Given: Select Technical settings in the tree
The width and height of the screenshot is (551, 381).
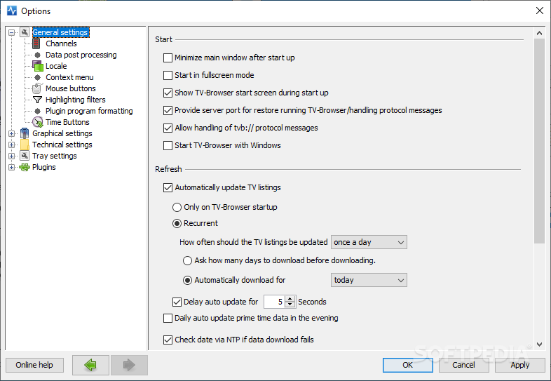Looking at the screenshot, I should pyautogui.click(x=62, y=145).
